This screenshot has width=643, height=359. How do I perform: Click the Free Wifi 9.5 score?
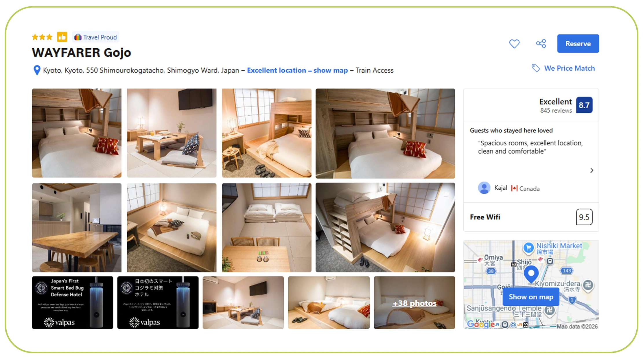[x=584, y=217]
